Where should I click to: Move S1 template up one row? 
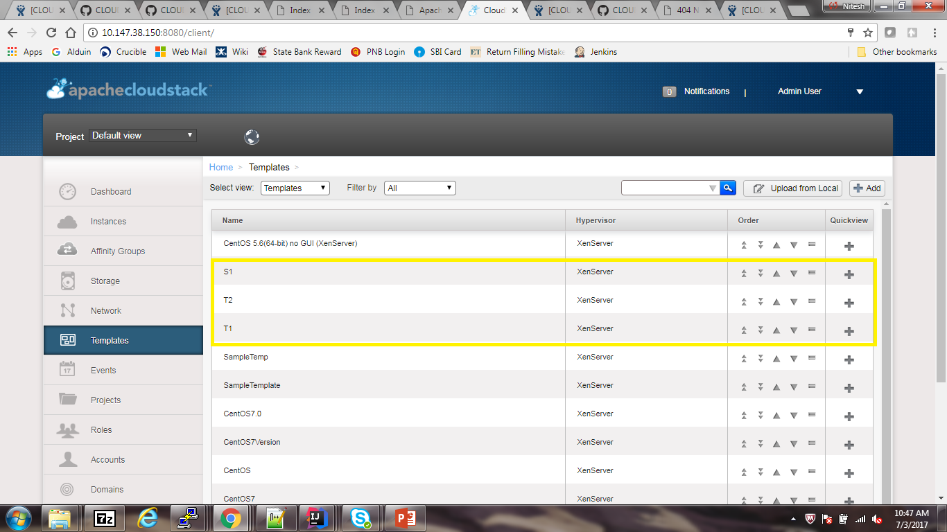pos(776,273)
